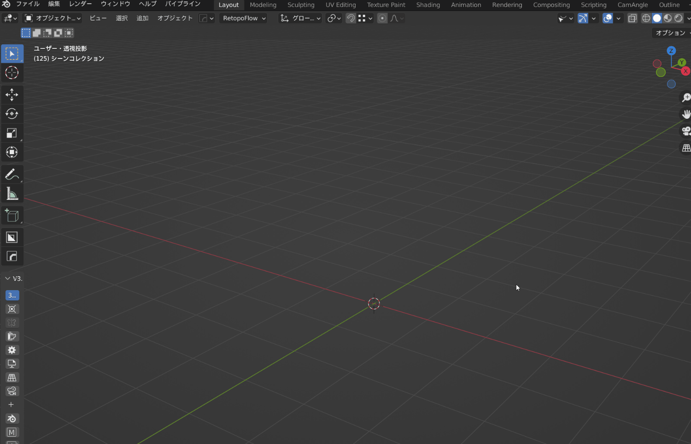The image size is (691, 444).
Task: Open the Blender logo application menu
Action: [6, 4]
